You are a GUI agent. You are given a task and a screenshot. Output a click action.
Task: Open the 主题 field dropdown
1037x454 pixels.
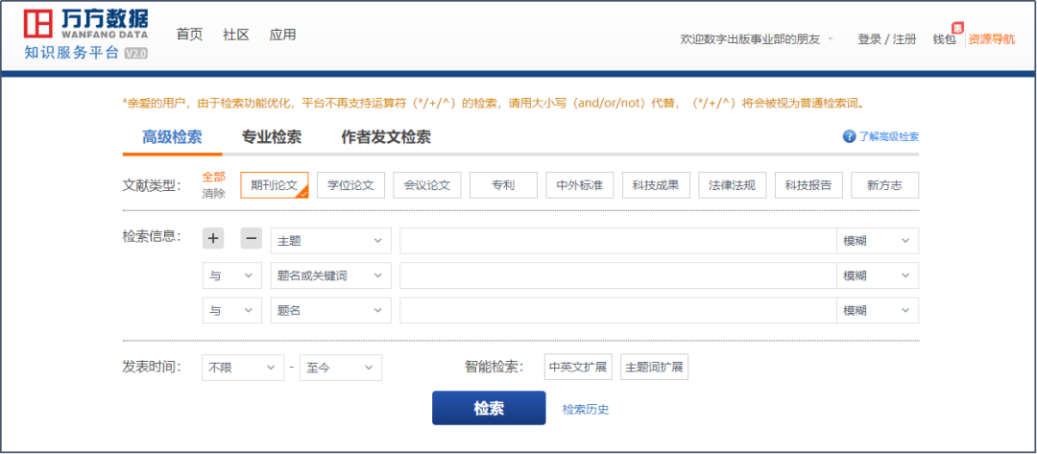point(330,241)
